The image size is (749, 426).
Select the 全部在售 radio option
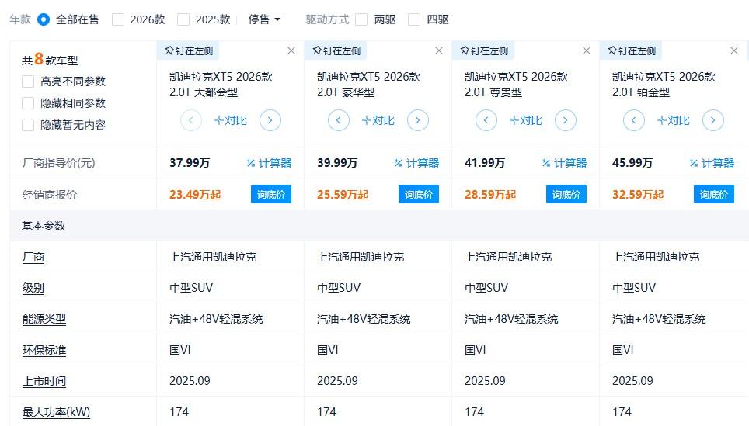[44, 19]
